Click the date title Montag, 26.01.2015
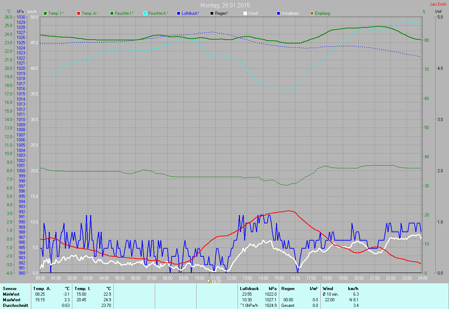This screenshot has width=449, height=309. pos(225,5)
